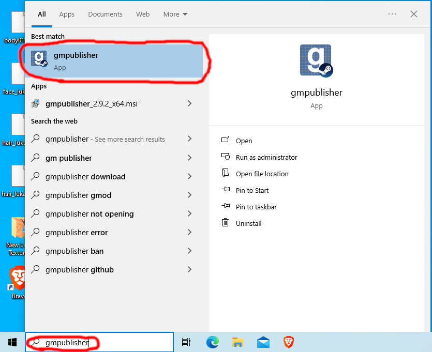Click the Run as administrator shield icon

pos(225,157)
